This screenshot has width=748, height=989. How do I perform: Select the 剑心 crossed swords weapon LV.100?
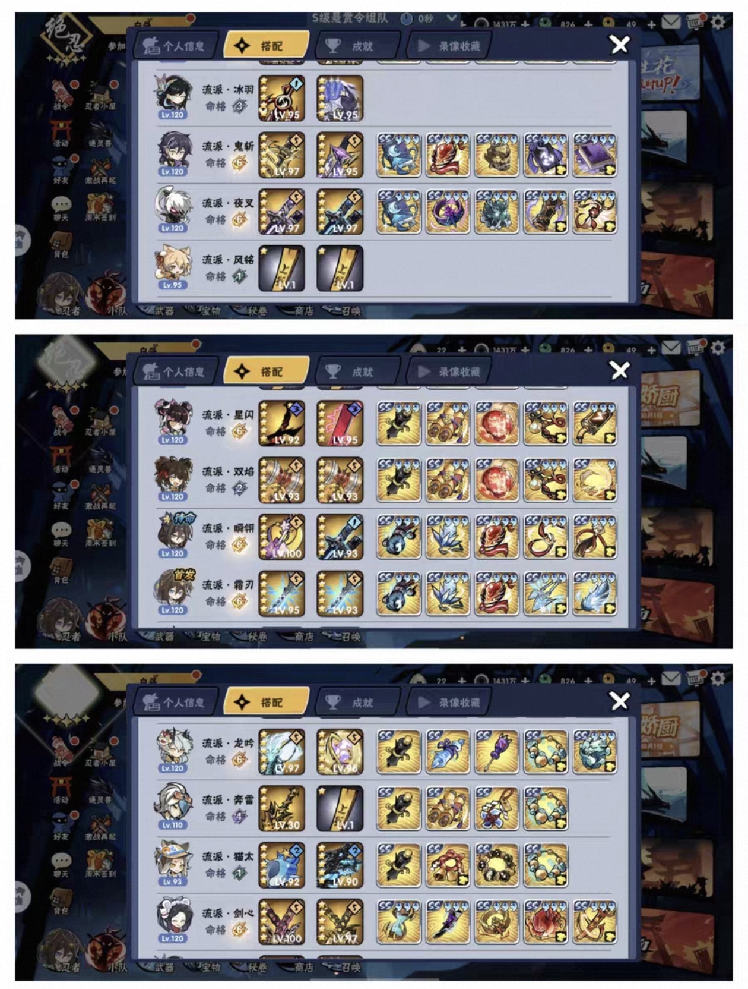point(282,922)
